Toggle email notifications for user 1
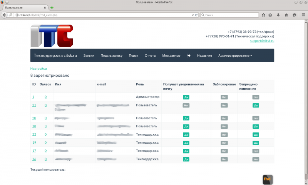This screenshot has width=308, height=185. 186,97
